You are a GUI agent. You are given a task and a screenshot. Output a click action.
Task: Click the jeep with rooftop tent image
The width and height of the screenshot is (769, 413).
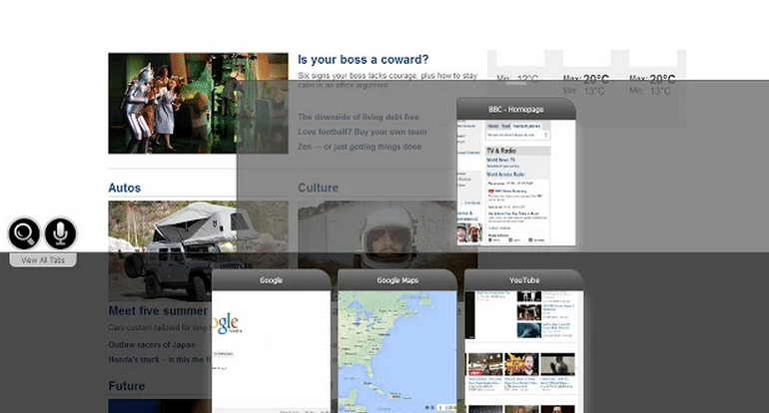pos(198,250)
